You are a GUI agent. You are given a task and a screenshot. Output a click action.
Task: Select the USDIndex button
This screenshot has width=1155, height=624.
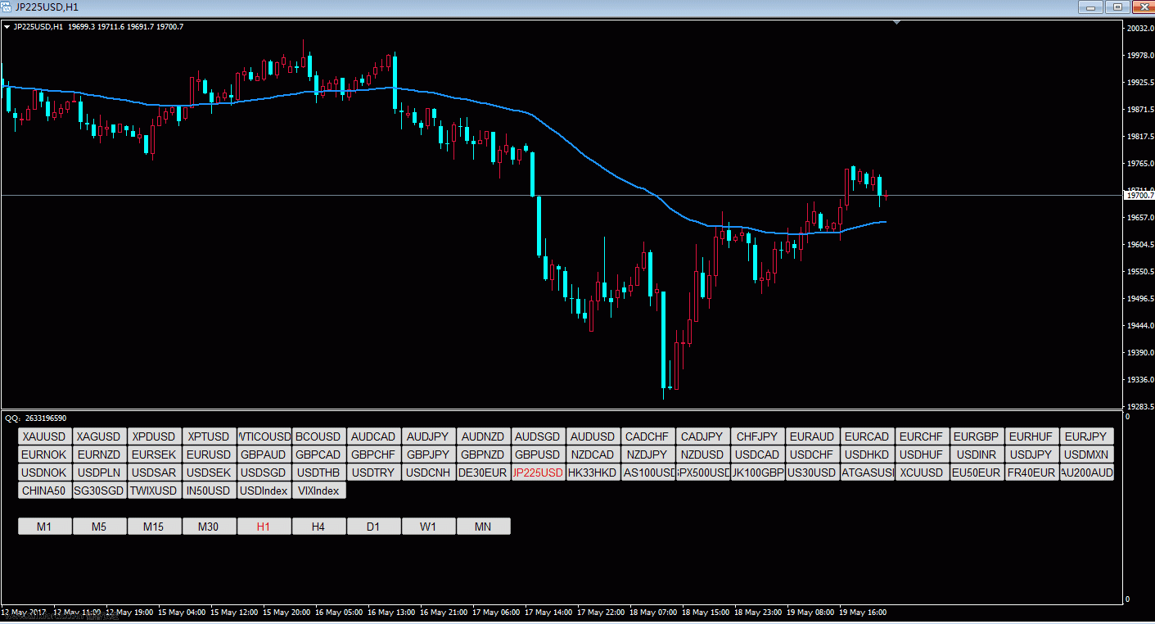point(264,491)
